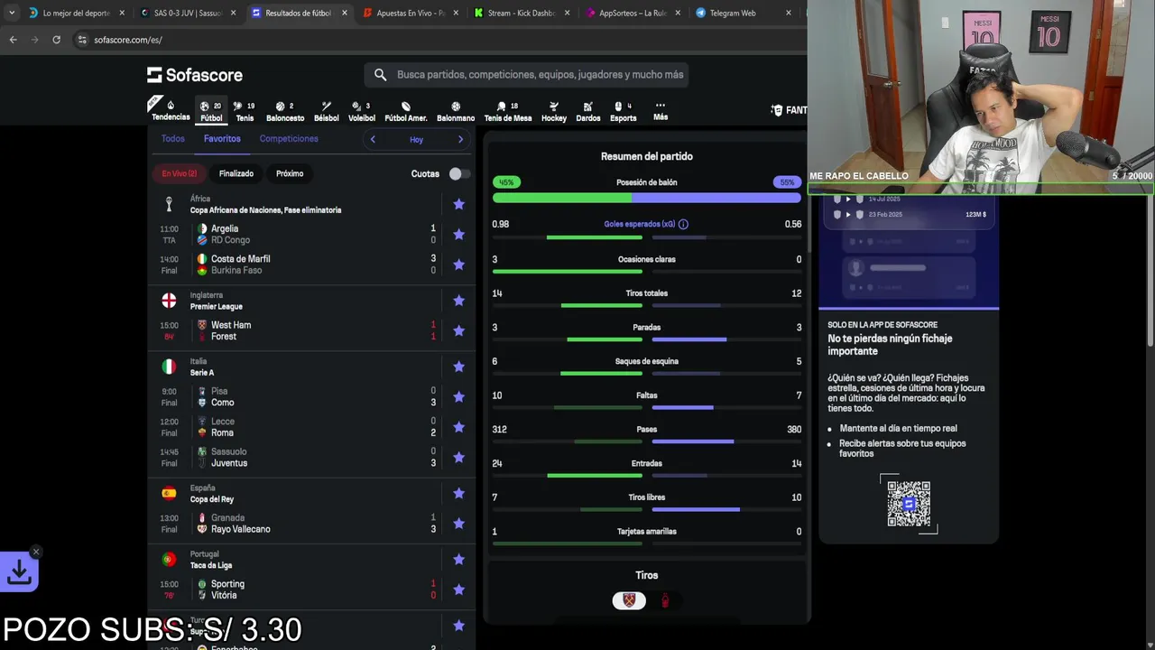Click the browser address bar URL
The height and width of the screenshot is (650, 1155).
pyautogui.click(x=127, y=40)
